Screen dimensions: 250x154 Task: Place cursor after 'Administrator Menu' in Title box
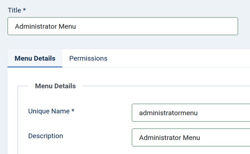point(76,26)
